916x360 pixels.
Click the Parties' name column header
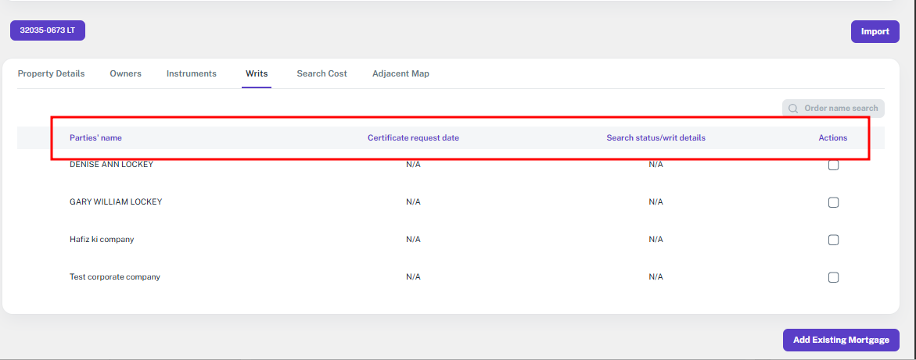coord(95,138)
